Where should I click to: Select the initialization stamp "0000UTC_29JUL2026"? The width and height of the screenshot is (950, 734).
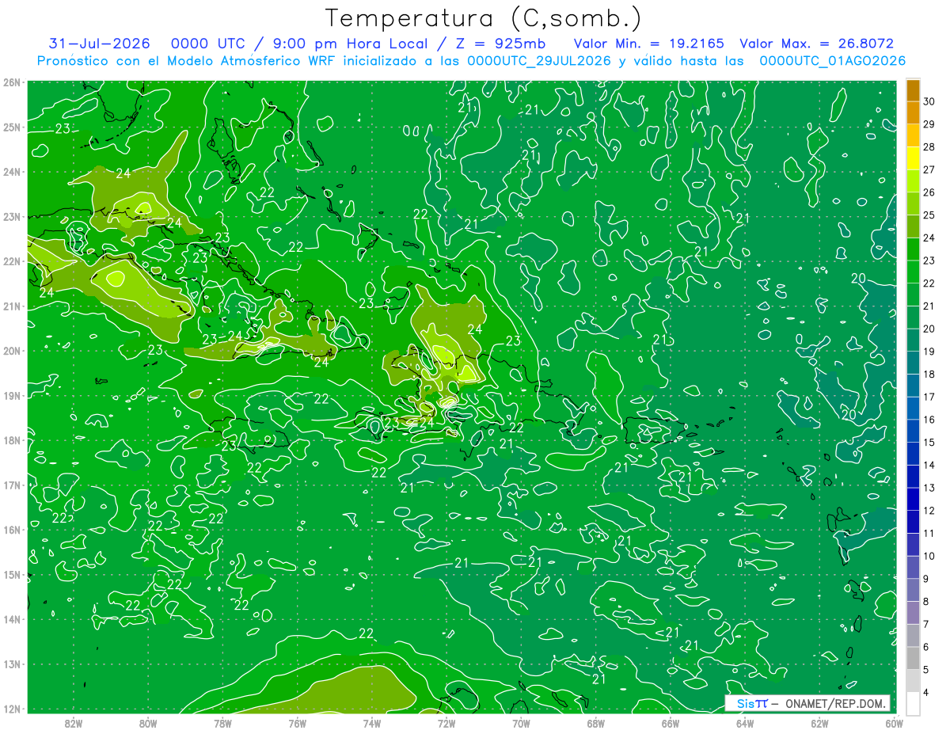tap(539, 61)
